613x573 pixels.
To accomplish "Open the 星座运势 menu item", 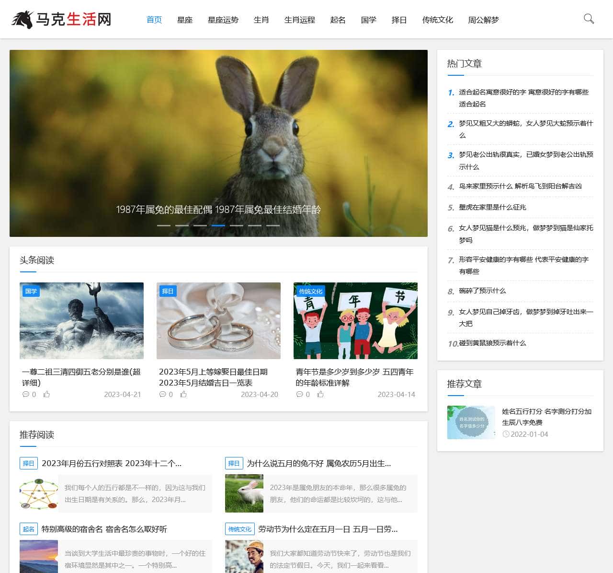I will [x=223, y=20].
